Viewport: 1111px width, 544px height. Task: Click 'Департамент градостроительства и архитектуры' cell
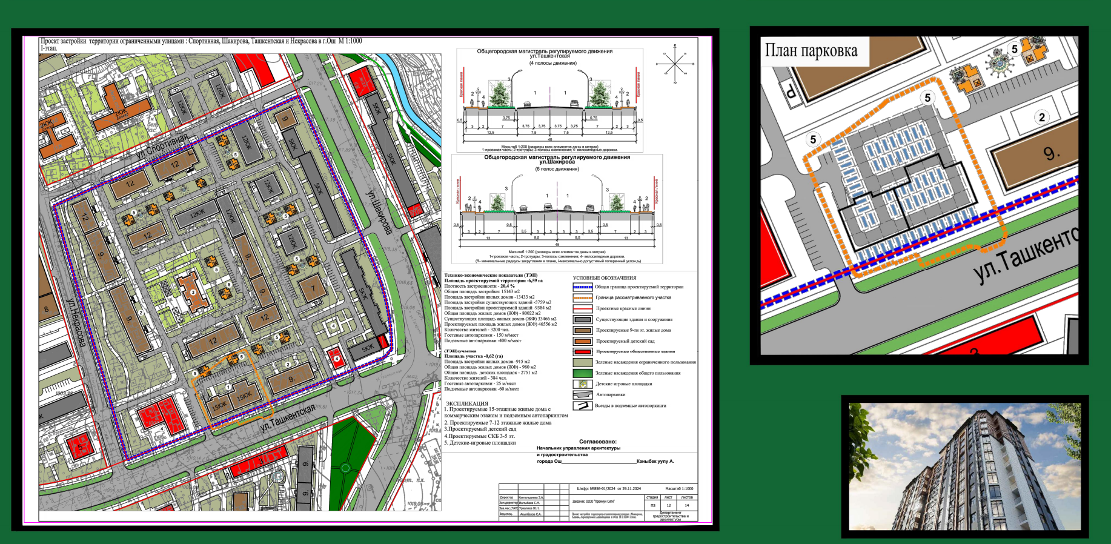(x=671, y=516)
